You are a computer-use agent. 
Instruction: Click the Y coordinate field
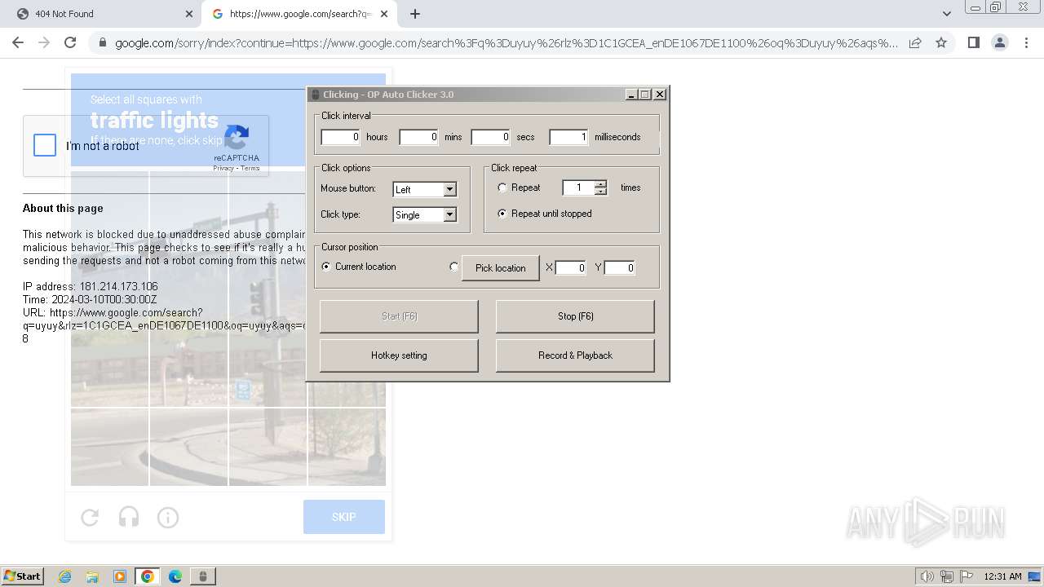pyautogui.click(x=620, y=267)
